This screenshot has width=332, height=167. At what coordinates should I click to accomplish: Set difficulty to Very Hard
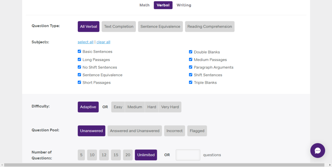[170, 107]
